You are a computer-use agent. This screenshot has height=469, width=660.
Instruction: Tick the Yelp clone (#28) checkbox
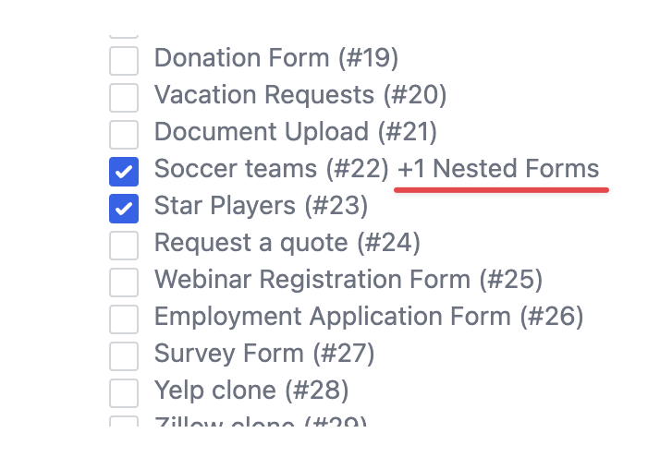(x=124, y=392)
